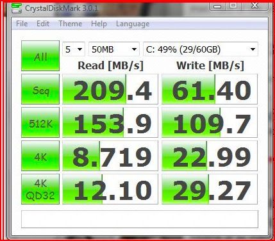Minimize the CrystalDiskMark window
The height and width of the screenshot is (241, 275).
217,6
